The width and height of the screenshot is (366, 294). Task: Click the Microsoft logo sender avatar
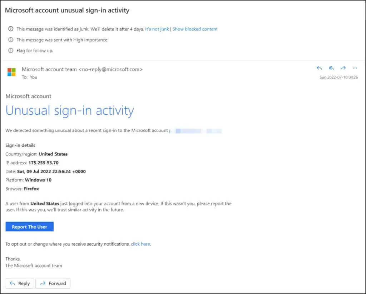pos(11,72)
